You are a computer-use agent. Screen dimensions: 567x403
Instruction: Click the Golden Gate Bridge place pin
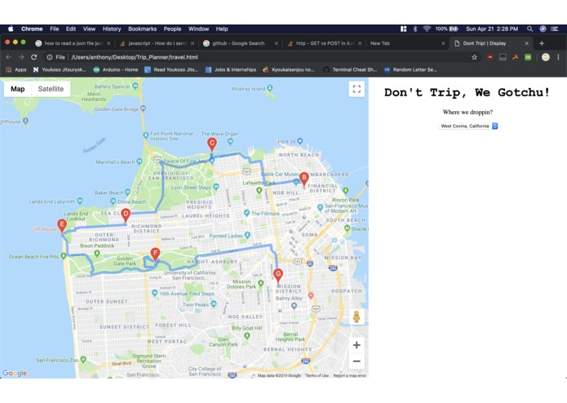(144, 108)
